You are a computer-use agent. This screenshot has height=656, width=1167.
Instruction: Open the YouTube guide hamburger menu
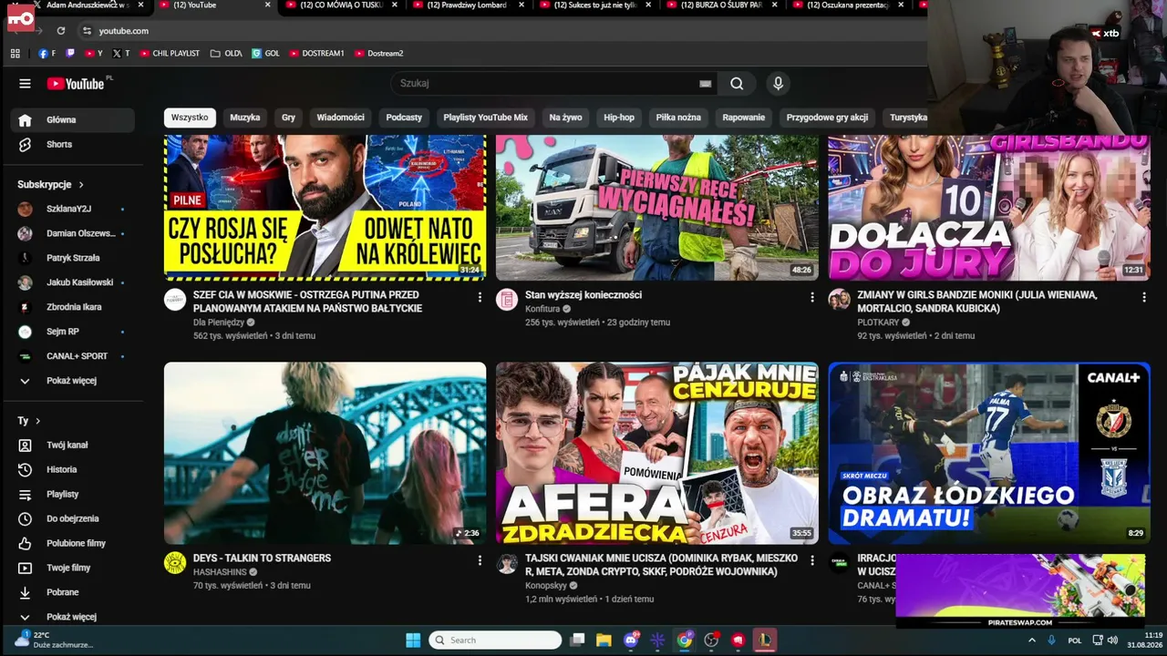[x=25, y=84]
